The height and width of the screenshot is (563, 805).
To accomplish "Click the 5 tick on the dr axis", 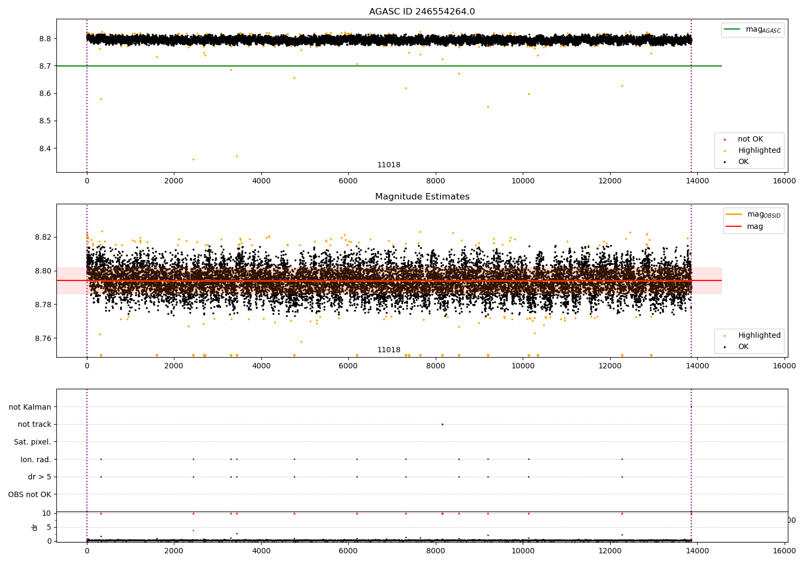I will pyautogui.click(x=49, y=528).
